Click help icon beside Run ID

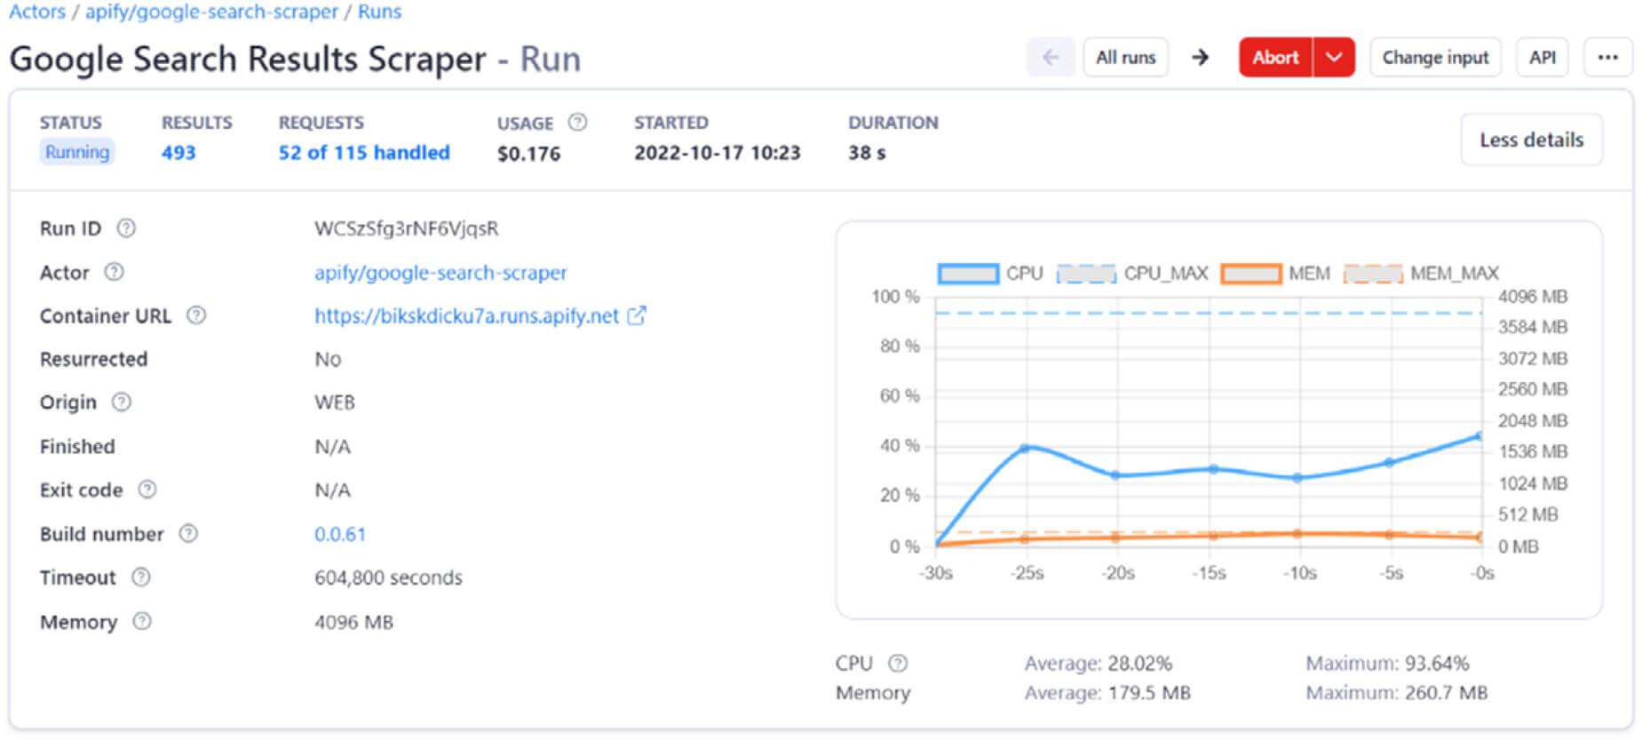(x=126, y=228)
